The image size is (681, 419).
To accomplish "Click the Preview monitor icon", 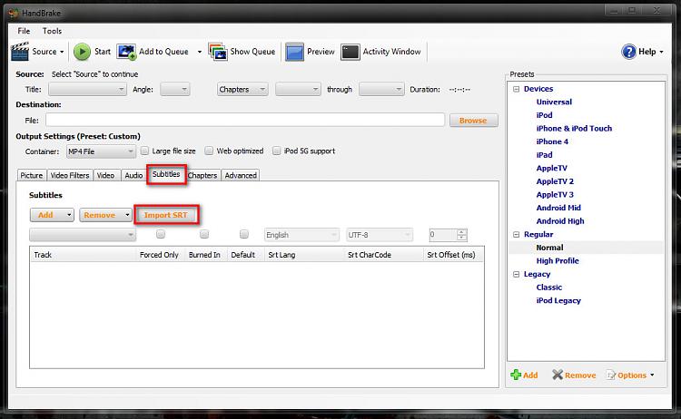I will (x=294, y=52).
